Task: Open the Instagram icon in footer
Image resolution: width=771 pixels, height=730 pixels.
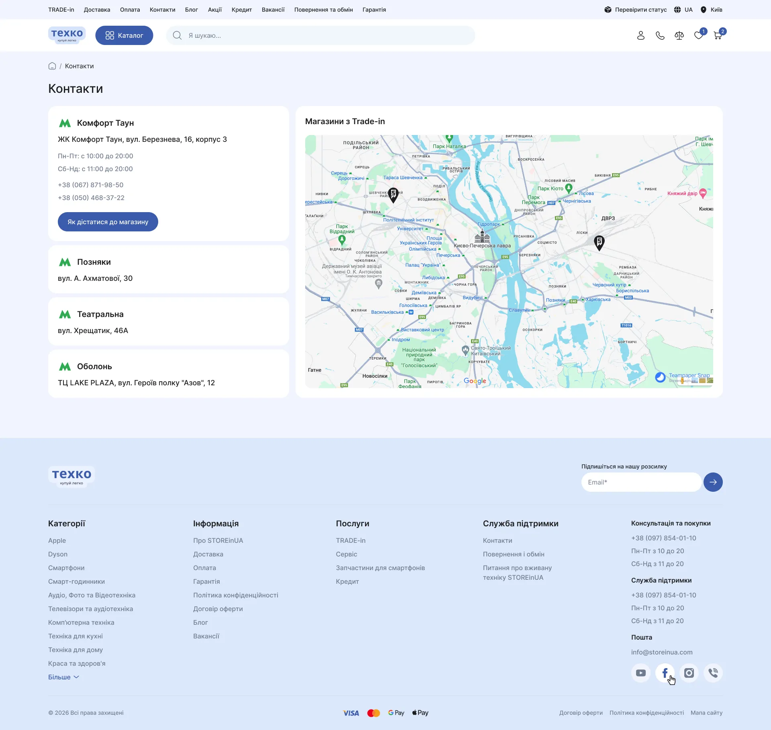Action: 689,673
